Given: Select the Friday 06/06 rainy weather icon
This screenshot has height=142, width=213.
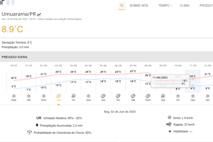Looking at the screenshot, I should point(118,96).
